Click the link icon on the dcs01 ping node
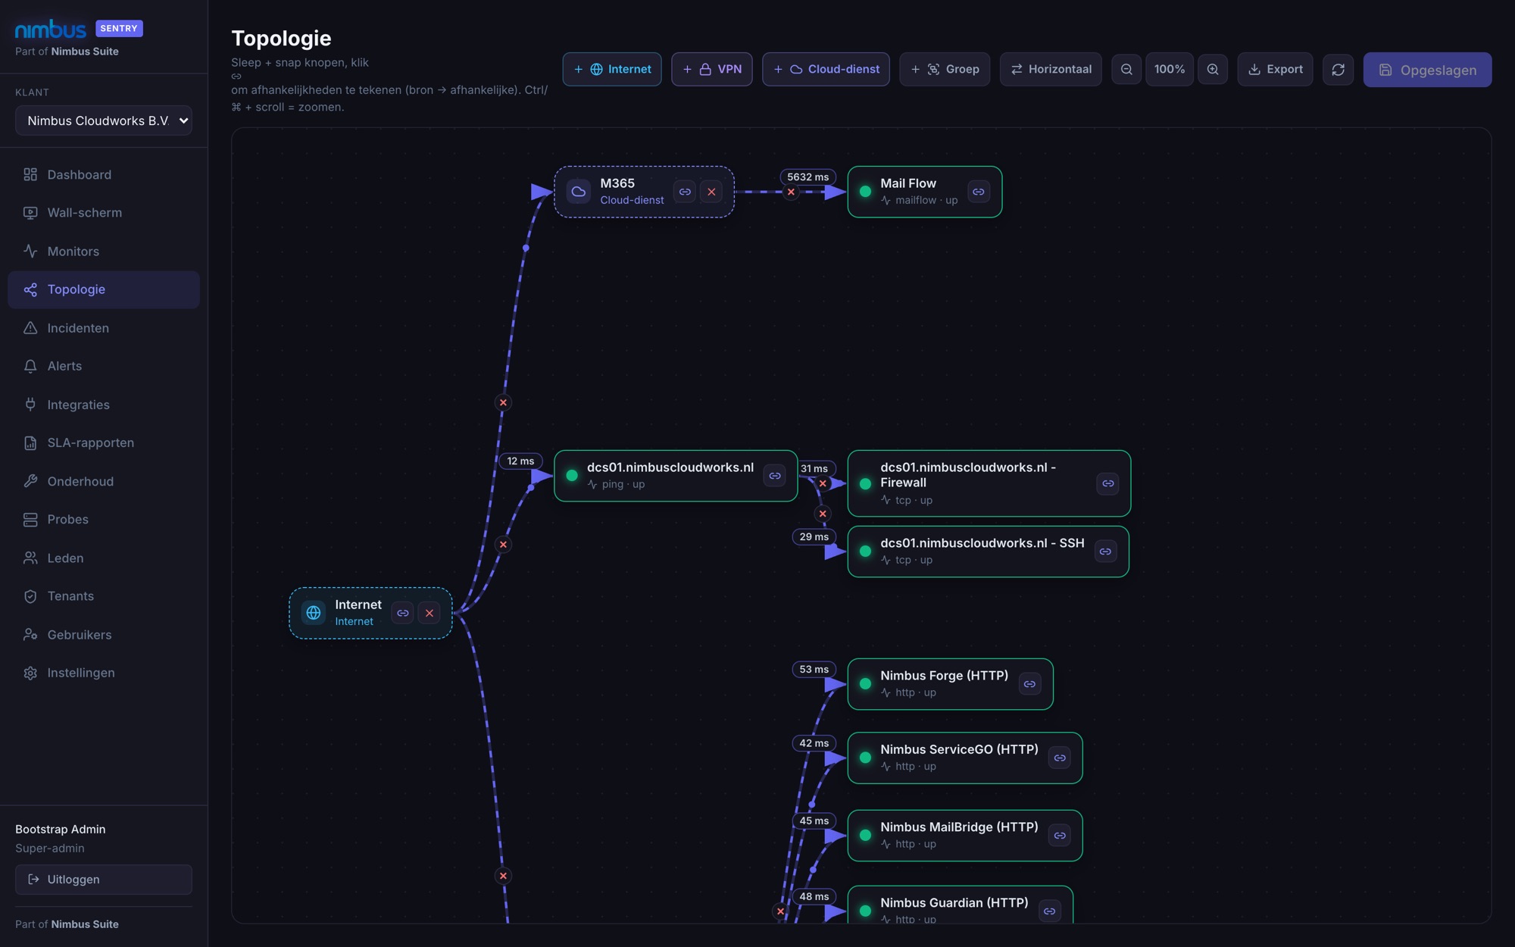Image resolution: width=1515 pixels, height=947 pixels. (x=775, y=476)
